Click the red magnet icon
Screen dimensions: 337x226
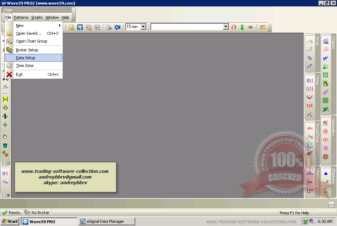[x=234, y=27]
